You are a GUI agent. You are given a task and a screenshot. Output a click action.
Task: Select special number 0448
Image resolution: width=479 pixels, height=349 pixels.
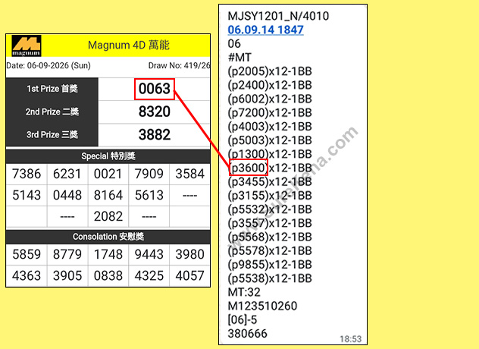pos(67,196)
